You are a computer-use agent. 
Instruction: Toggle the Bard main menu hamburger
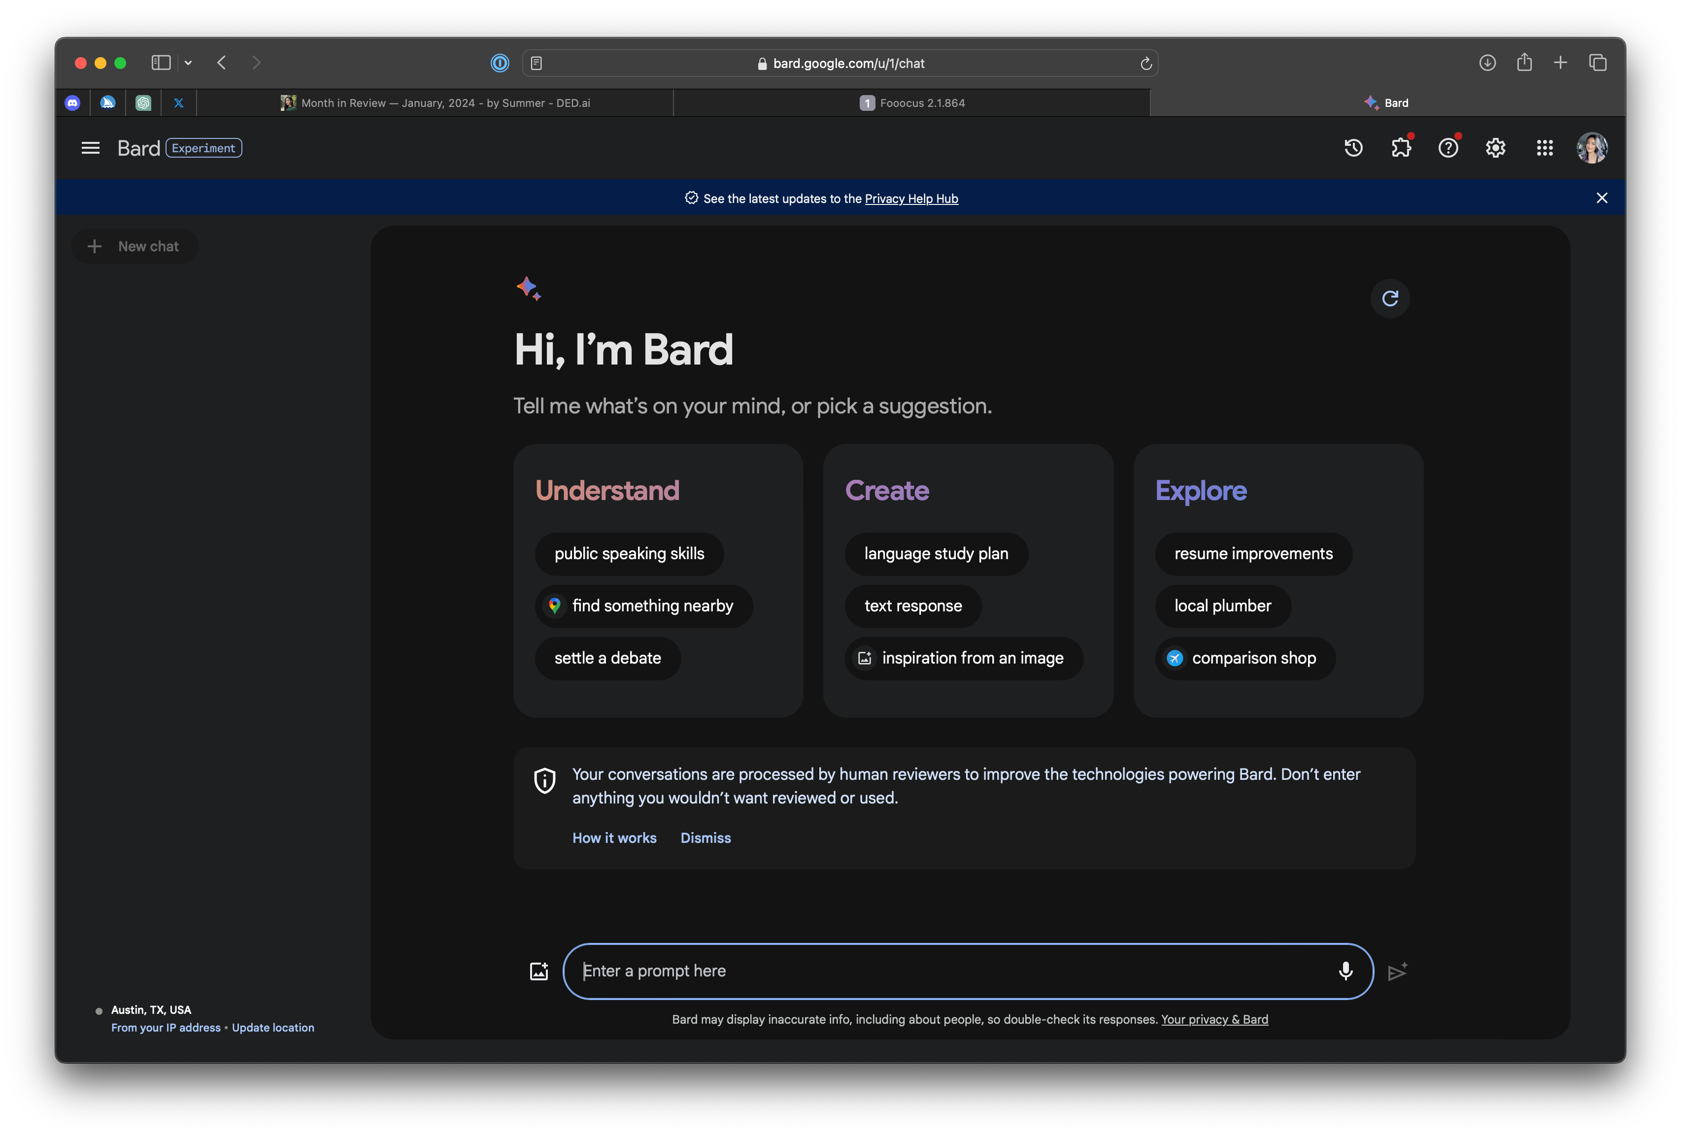[91, 148]
